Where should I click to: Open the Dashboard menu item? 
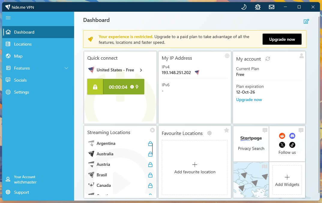[38, 32]
